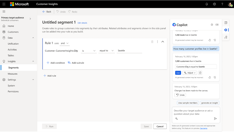
Task: Open the 'equal to' dropdown
Action: click(106, 51)
